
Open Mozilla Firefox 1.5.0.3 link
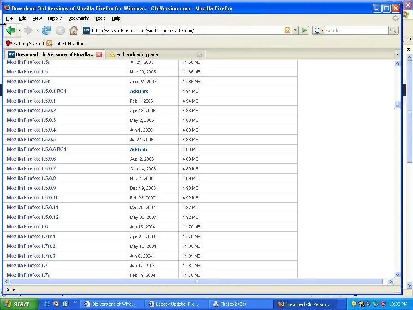pos(31,120)
